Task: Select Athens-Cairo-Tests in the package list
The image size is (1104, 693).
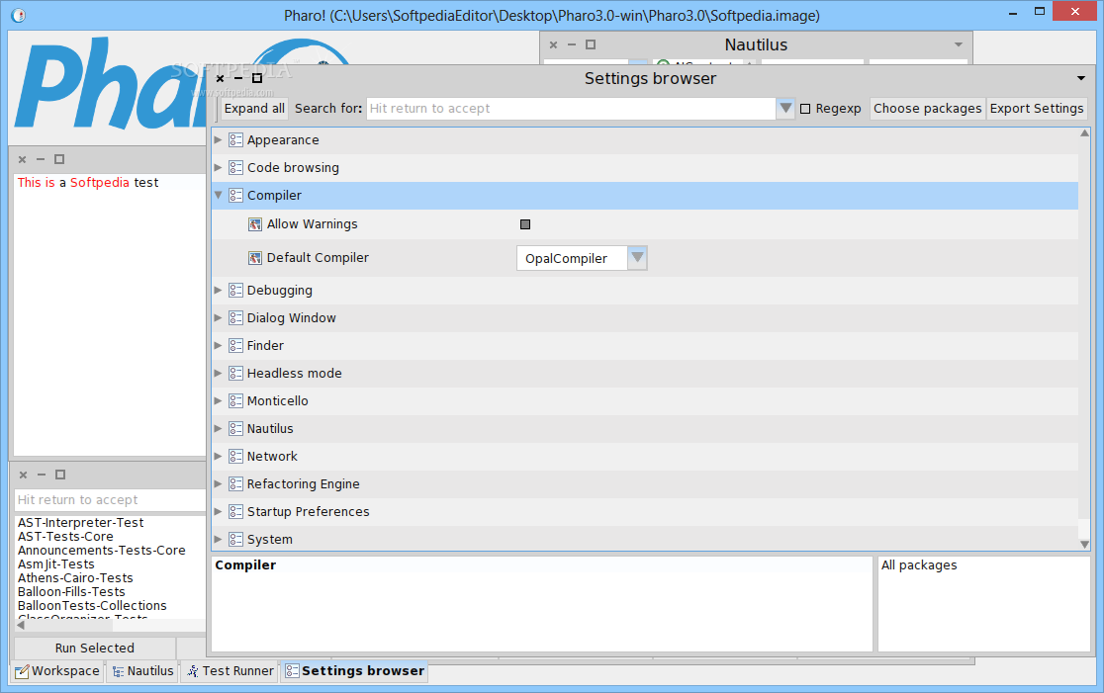Action: click(x=75, y=577)
